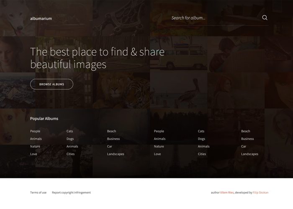The height and width of the screenshot is (209, 293).
Task: Open Business album in the last column
Action: (247, 139)
